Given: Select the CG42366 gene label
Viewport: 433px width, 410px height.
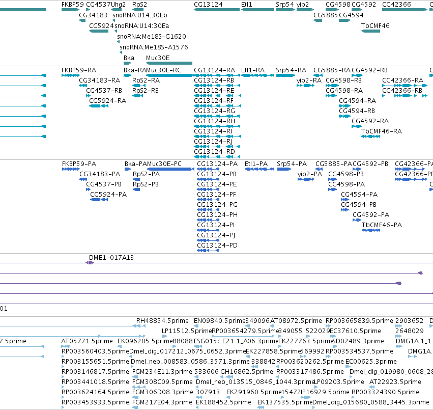Looking at the screenshot, I should (x=396, y=5).
